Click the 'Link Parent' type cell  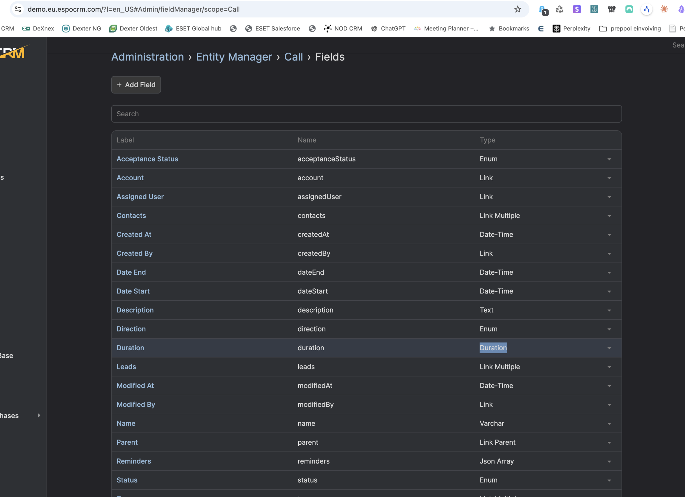point(497,442)
